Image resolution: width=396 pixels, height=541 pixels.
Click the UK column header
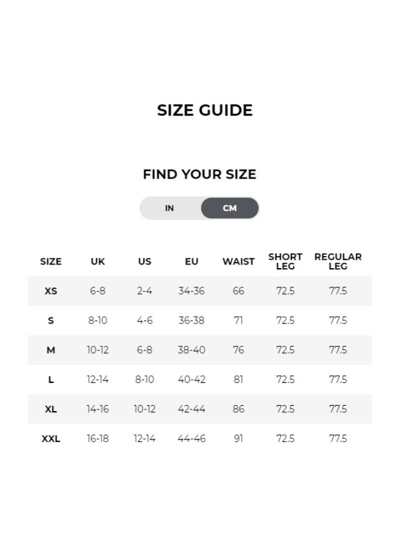click(97, 261)
